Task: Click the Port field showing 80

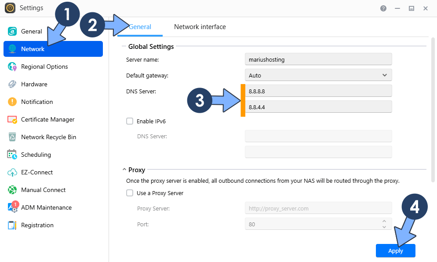Action: 318,224
